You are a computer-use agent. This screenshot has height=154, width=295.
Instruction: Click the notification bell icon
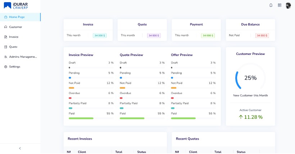[271, 5]
